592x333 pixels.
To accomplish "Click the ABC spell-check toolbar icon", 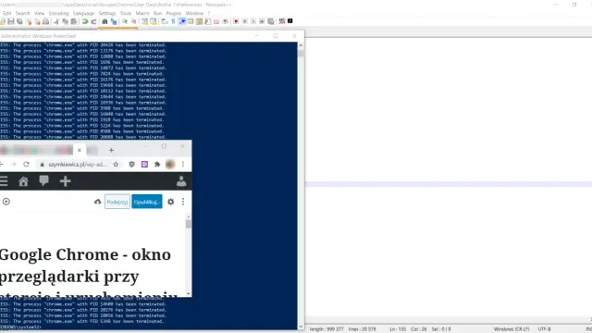I will (281, 21).
